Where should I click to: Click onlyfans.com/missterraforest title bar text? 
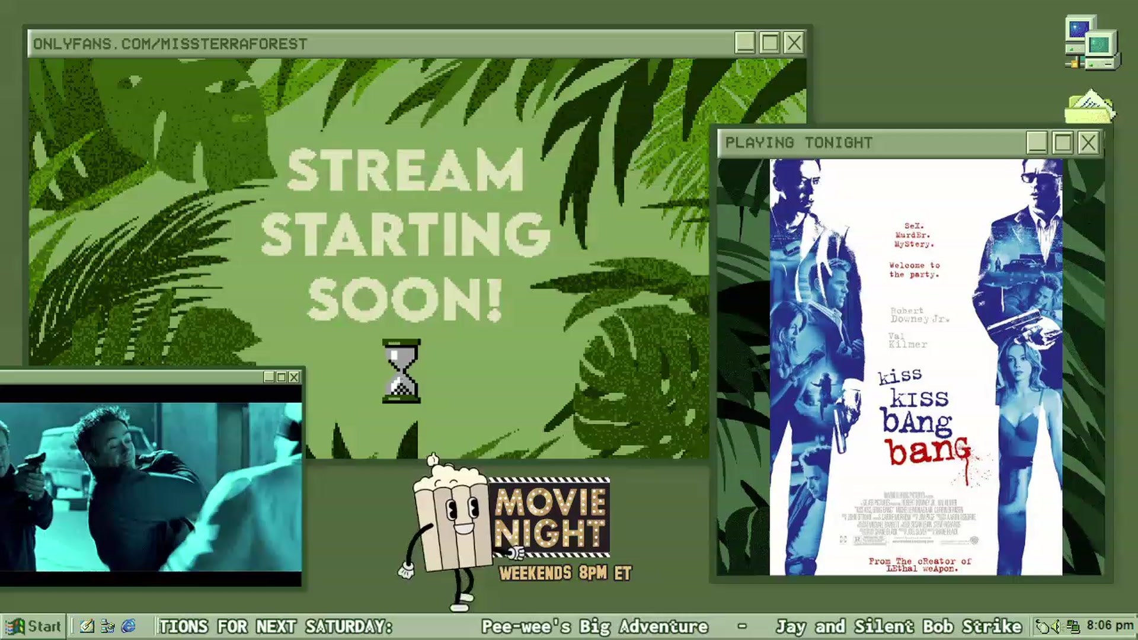click(x=170, y=44)
